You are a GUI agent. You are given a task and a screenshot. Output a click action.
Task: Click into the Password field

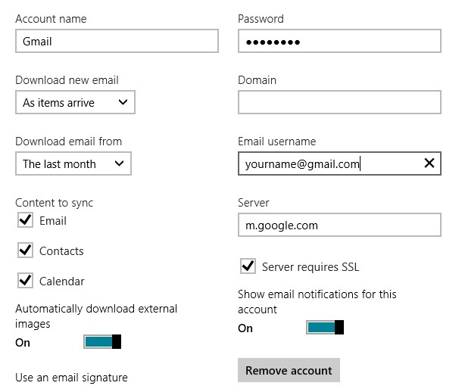tap(339, 41)
